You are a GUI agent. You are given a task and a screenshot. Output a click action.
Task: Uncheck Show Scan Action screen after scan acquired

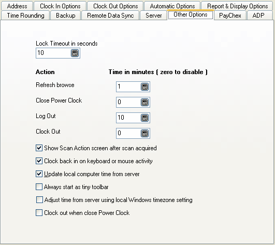pyautogui.click(x=39, y=148)
